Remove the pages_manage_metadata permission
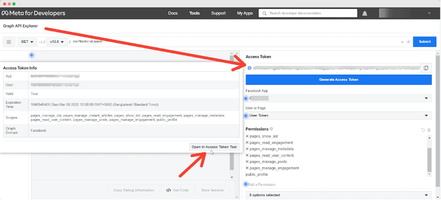The width and height of the screenshot is (441, 200). pyautogui.click(x=247, y=149)
